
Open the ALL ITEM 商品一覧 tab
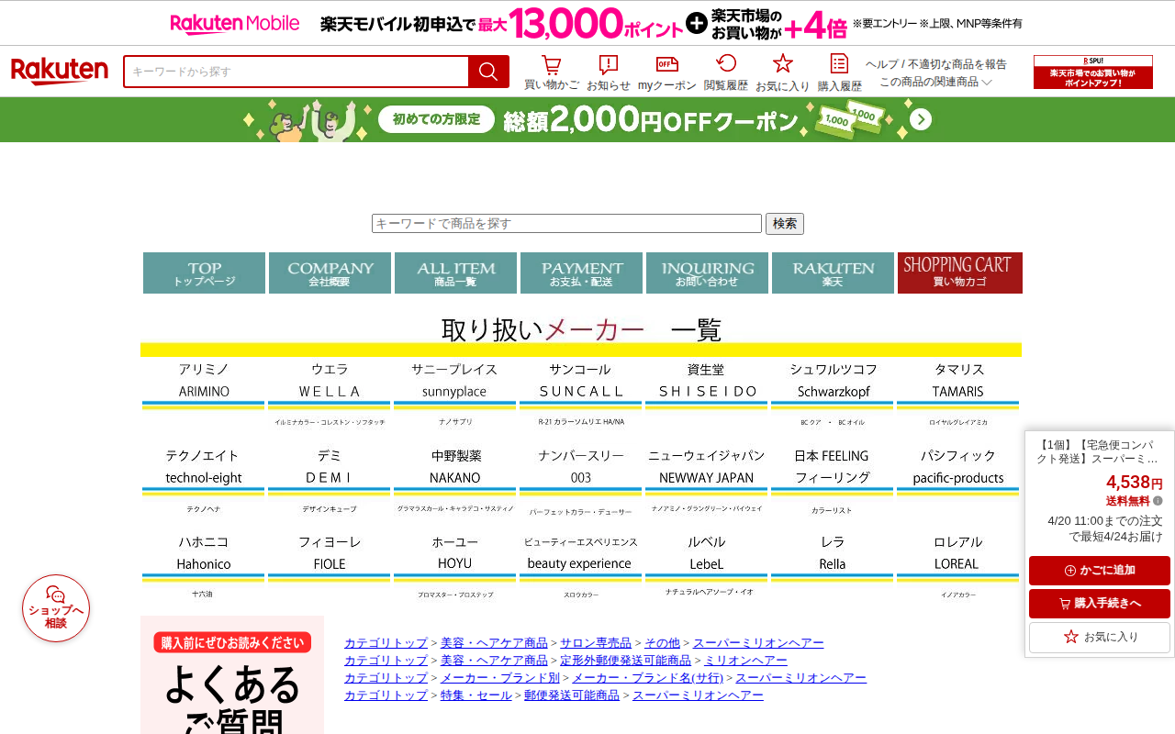[x=455, y=273]
